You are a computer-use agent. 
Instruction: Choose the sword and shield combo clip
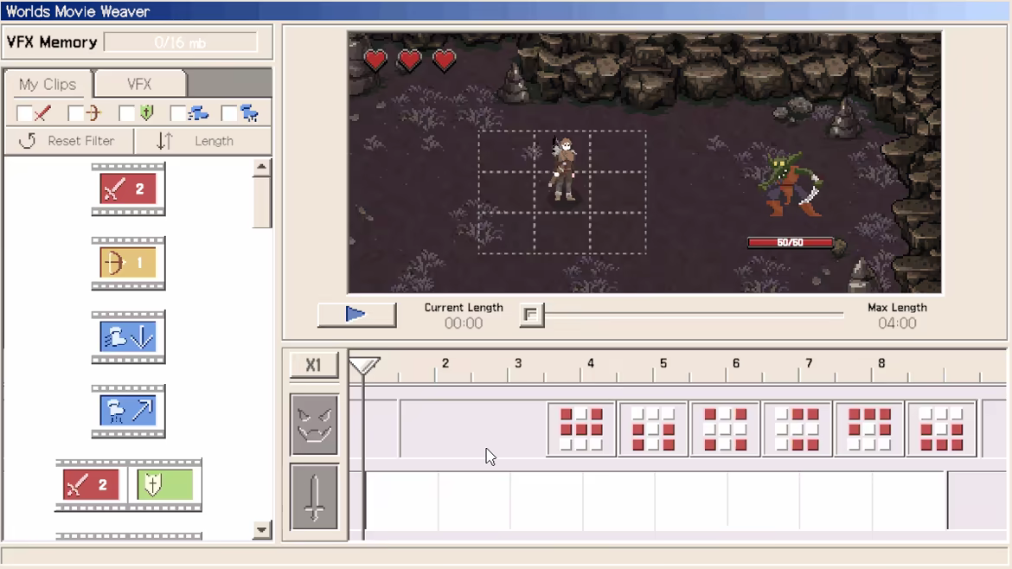click(x=128, y=485)
